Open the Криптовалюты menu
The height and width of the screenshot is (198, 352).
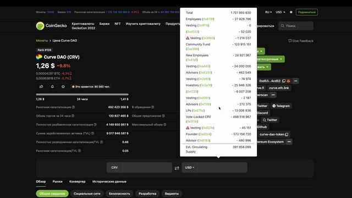click(83, 24)
